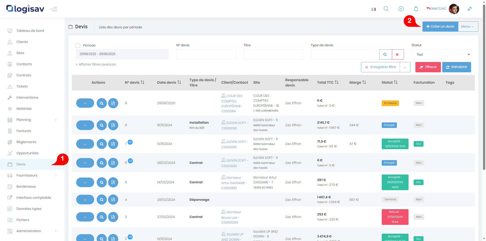Enable the Période checkbox
The width and height of the screenshot is (486, 241).
coord(78,46)
